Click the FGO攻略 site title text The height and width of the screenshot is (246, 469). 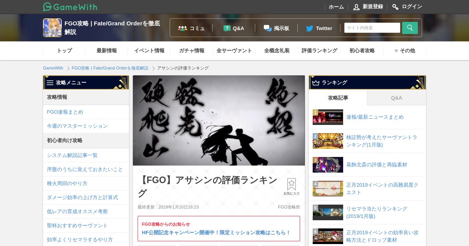coord(112,28)
